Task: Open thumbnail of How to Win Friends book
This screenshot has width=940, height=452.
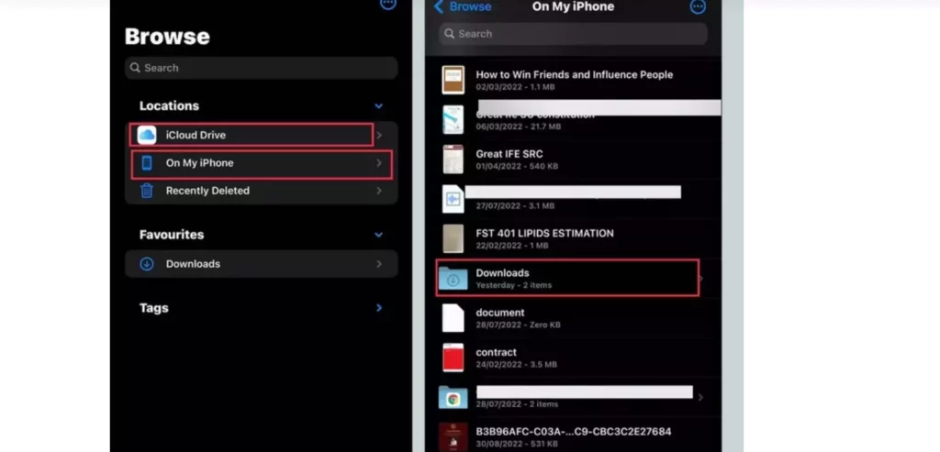Action: [453, 80]
